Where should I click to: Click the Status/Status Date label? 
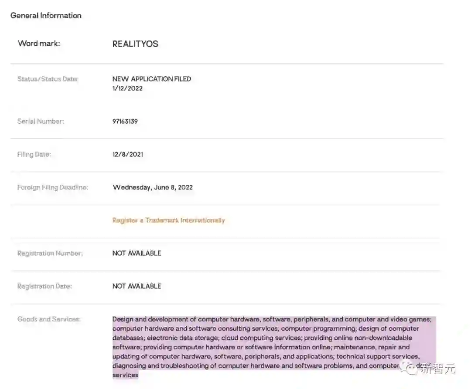tap(48, 79)
